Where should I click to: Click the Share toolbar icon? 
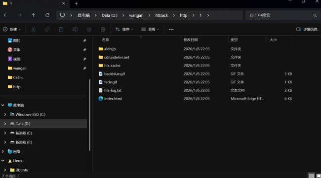coord(89,30)
